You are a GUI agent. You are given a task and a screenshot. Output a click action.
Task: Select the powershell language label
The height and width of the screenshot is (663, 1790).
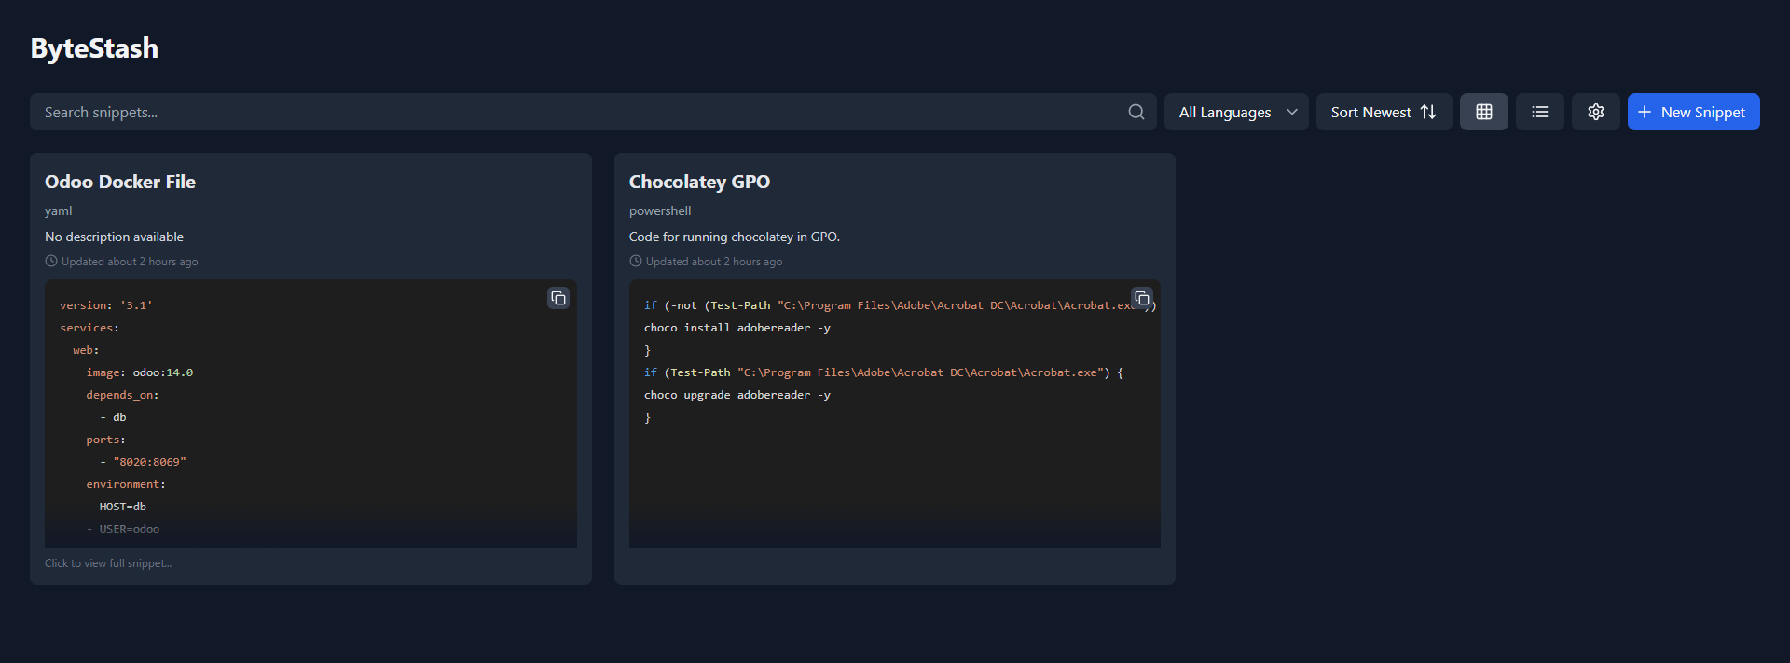coord(660,211)
